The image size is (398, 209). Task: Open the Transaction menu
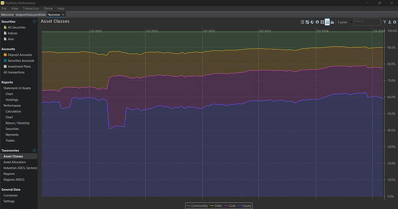[31, 9]
